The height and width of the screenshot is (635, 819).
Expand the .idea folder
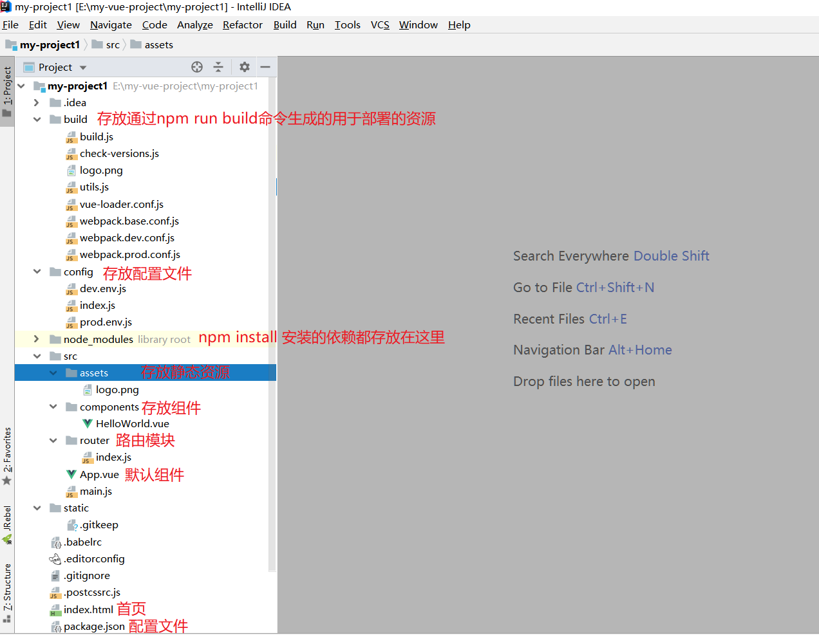coord(37,103)
